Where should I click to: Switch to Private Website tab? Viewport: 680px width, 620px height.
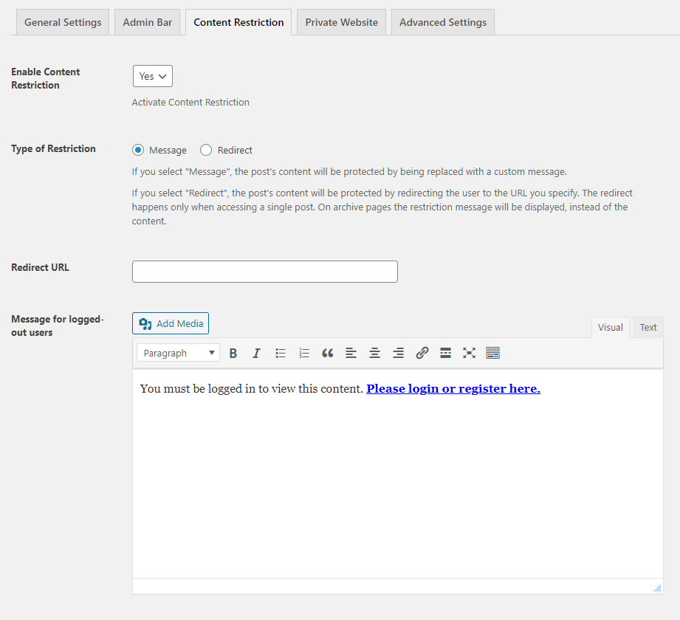[x=341, y=22]
